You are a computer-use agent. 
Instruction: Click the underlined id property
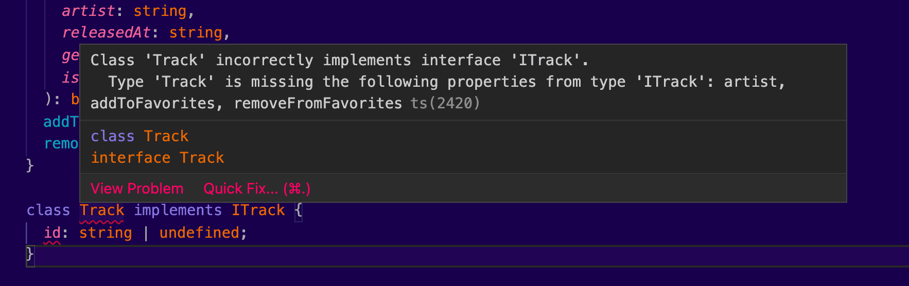pos(52,233)
